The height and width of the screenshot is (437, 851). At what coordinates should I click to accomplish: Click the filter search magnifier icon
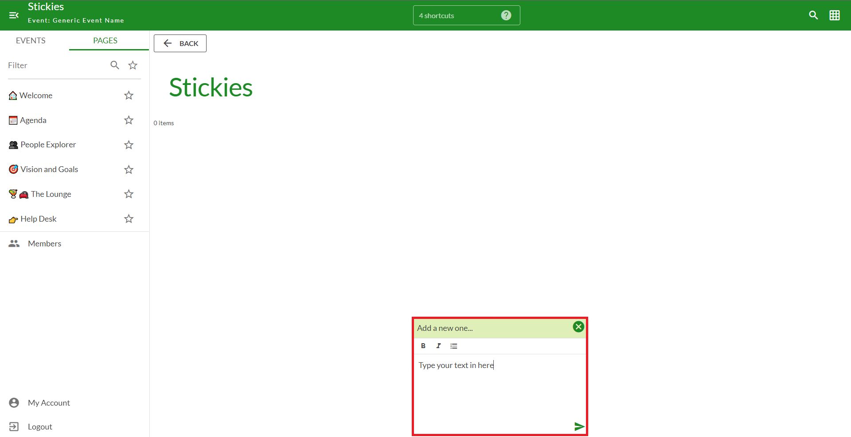click(115, 65)
